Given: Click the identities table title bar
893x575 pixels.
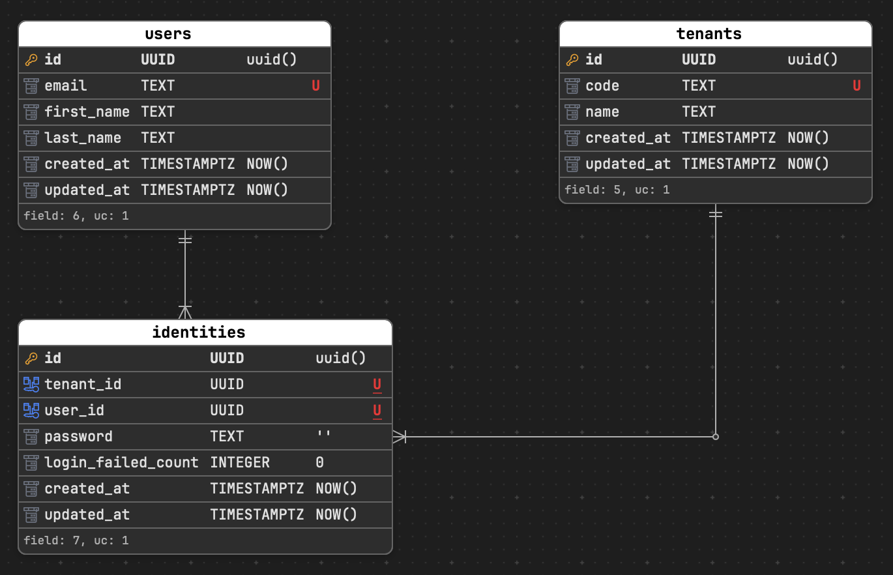Looking at the screenshot, I should click(199, 332).
